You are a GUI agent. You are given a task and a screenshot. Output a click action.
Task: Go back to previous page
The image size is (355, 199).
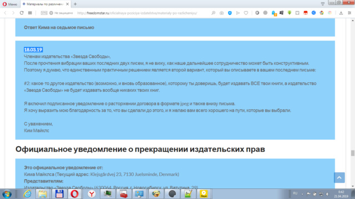(x=5, y=13)
